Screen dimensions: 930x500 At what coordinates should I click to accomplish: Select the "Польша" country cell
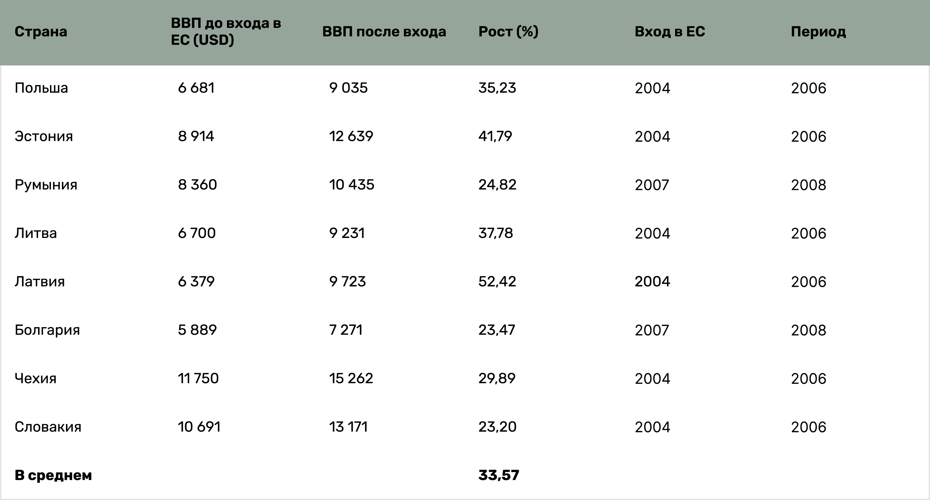pyautogui.click(x=41, y=88)
